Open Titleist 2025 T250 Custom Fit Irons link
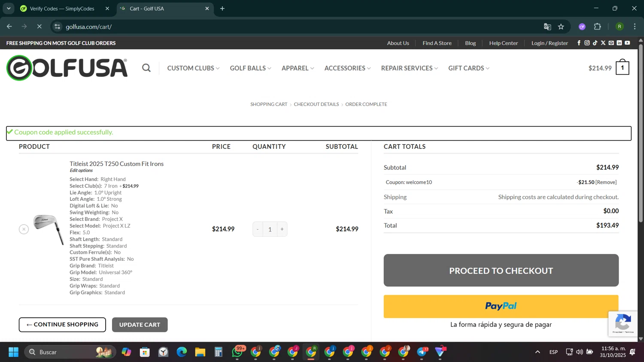 [x=117, y=164]
